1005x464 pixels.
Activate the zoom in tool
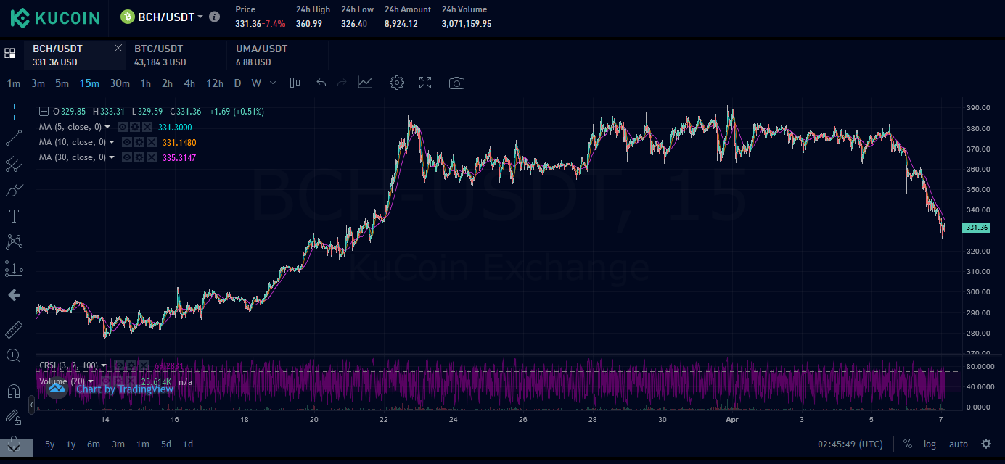pos(14,355)
